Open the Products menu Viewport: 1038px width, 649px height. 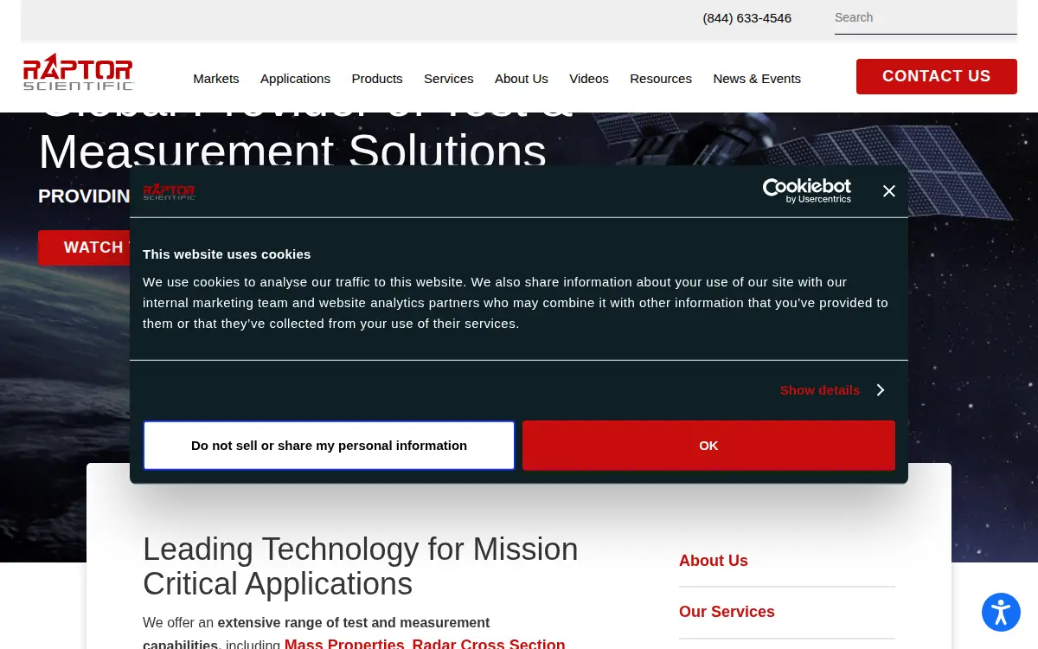(x=377, y=79)
